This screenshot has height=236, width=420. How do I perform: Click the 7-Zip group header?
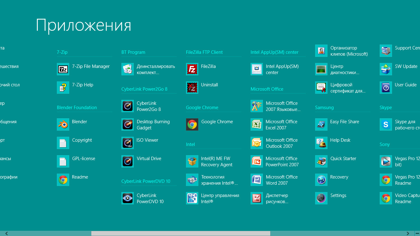coord(62,52)
